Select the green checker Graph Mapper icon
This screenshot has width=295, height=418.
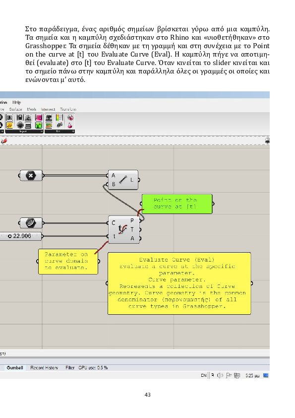pos(39,125)
